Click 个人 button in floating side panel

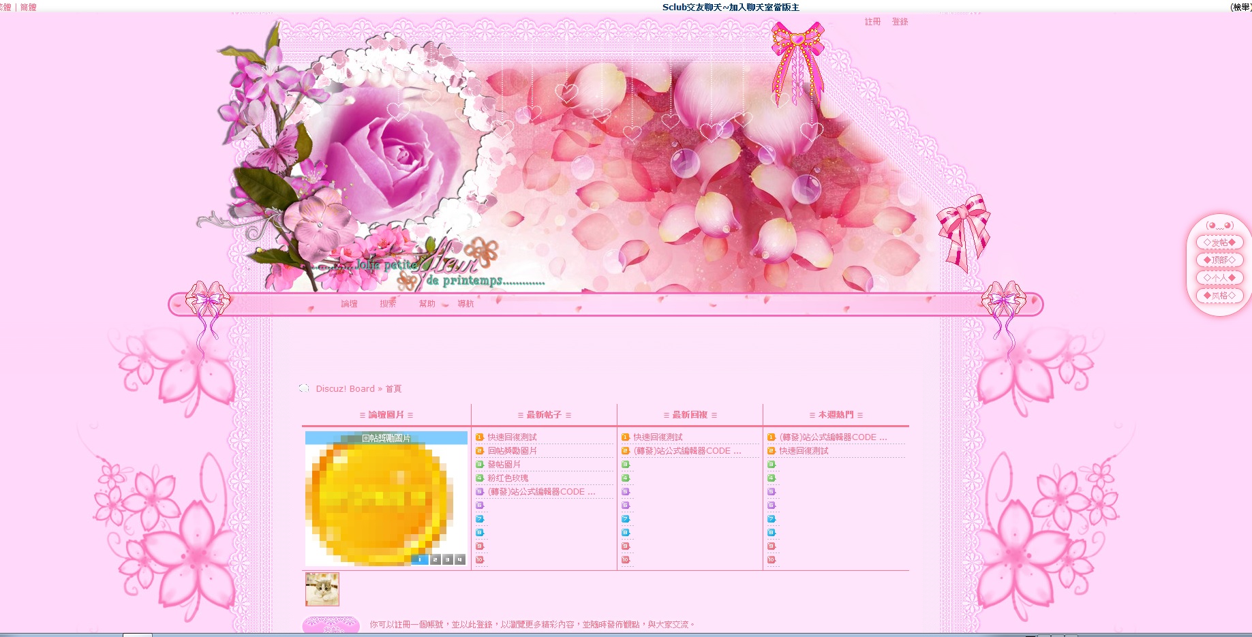click(x=1219, y=278)
